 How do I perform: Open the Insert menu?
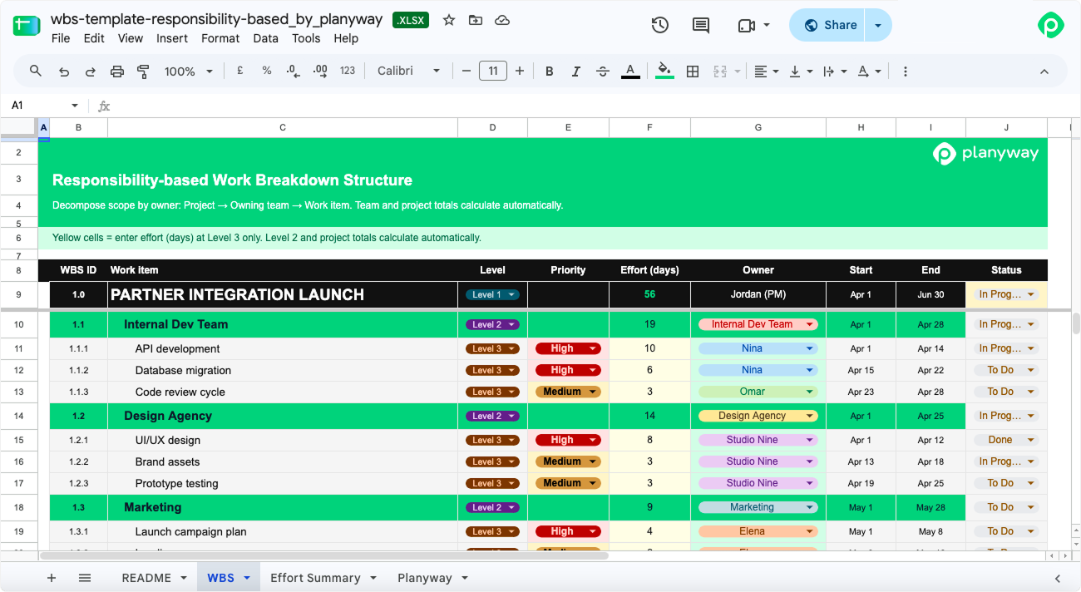click(x=172, y=38)
